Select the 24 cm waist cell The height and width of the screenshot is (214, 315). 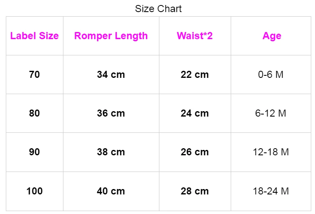pyautogui.click(x=195, y=113)
